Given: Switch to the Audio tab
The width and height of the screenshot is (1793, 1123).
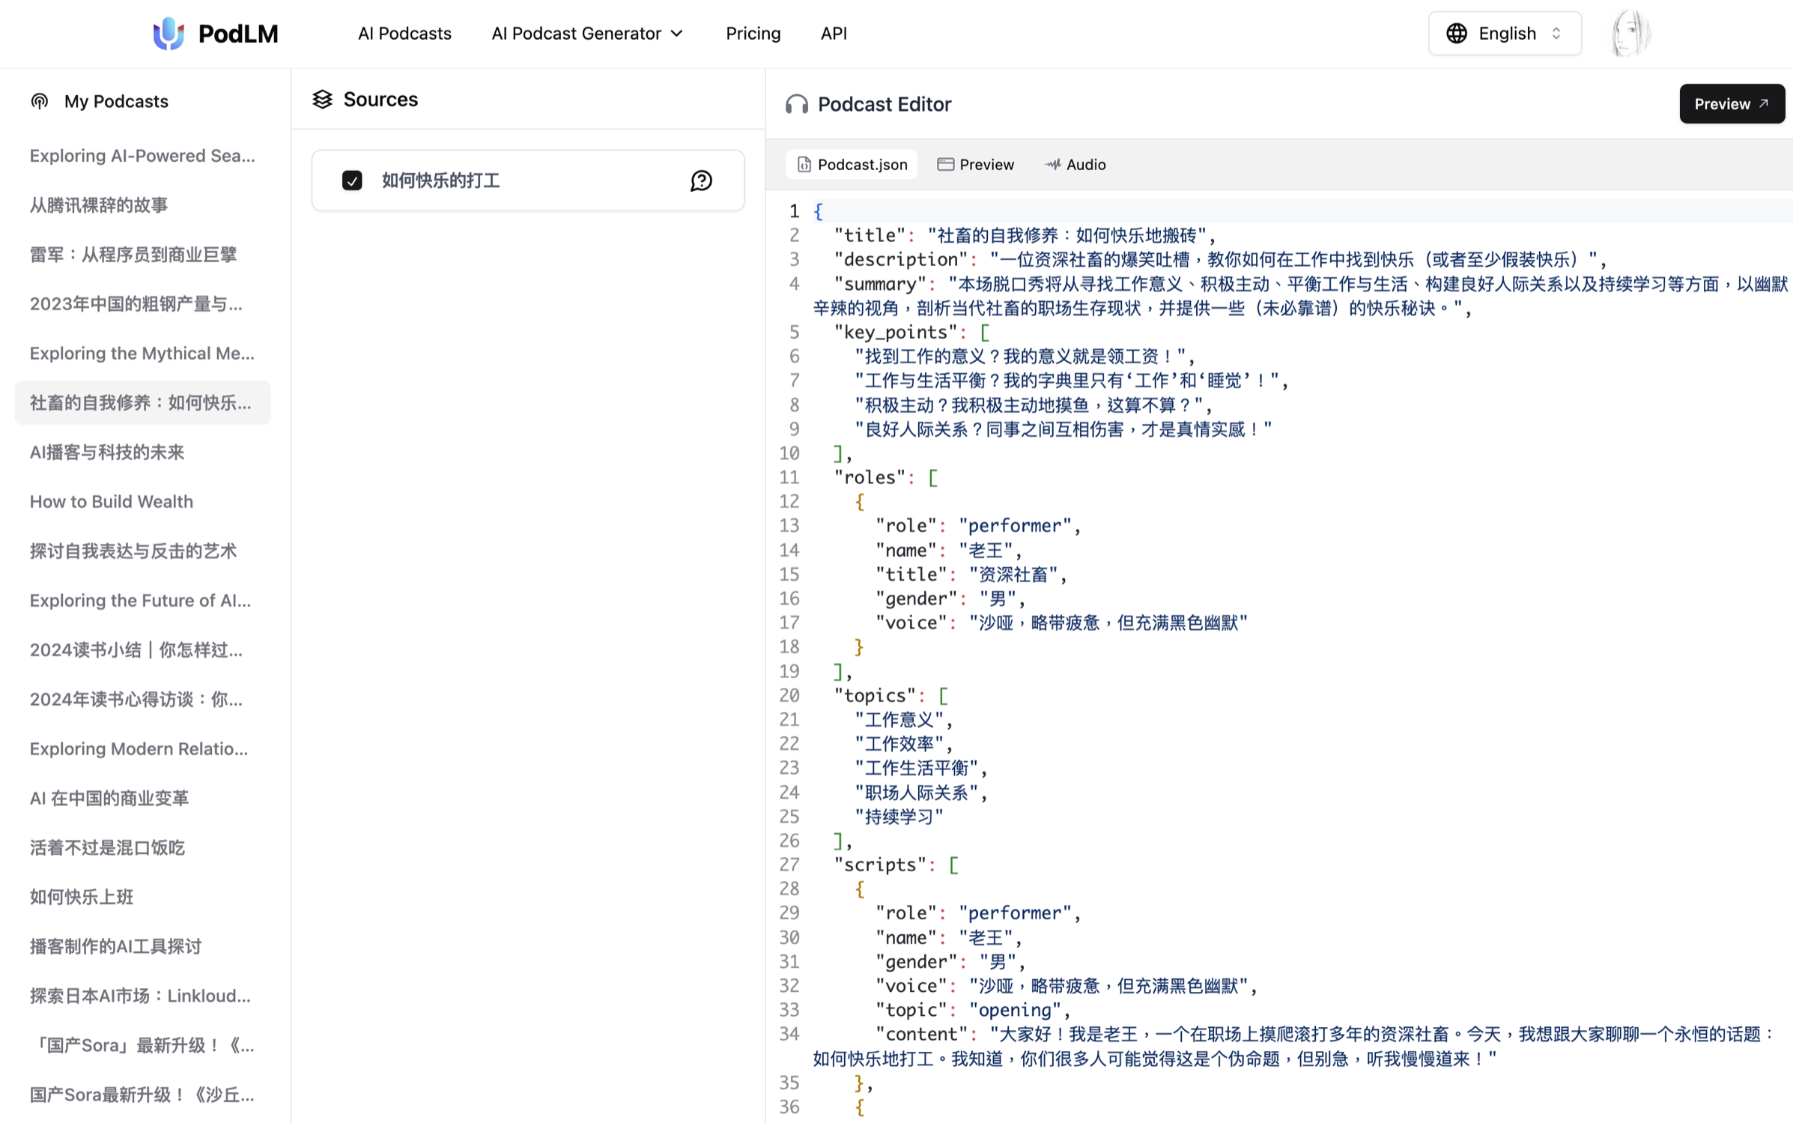Looking at the screenshot, I should click(1076, 165).
